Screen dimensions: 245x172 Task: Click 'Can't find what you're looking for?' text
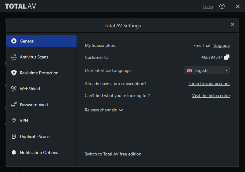point(117,95)
